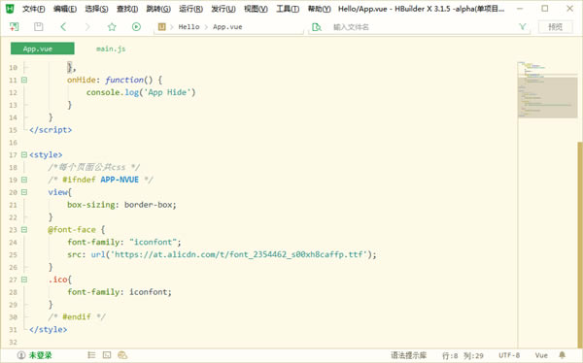The height and width of the screenshot is (363, 583).
Task: Click the not-logged-in user icon
Action: [21, 355]
